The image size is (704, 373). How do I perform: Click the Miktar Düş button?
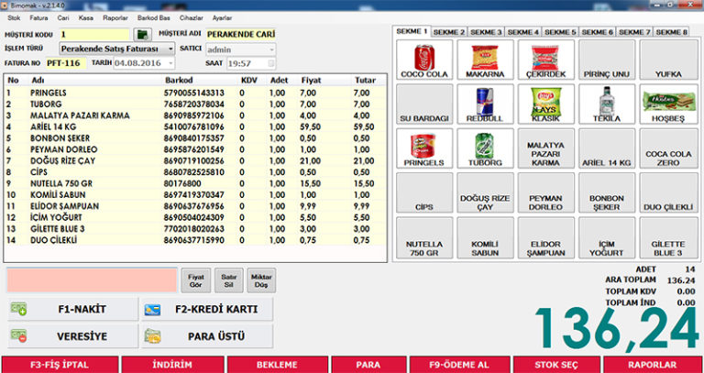coord(261,280)
